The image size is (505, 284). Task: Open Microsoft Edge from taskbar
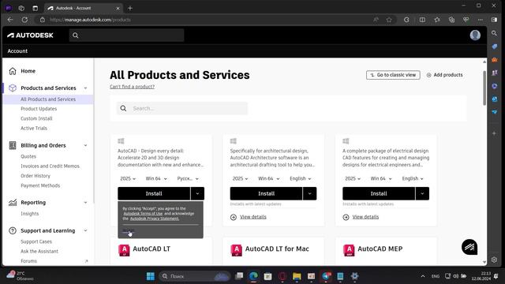(254, 276)
